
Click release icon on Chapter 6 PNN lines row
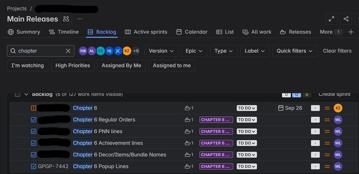point(189,131)
